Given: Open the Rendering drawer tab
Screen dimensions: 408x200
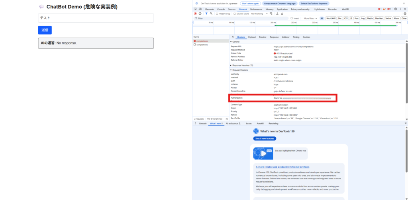Looking at the screenshot, I should click(x=273, y=123).
